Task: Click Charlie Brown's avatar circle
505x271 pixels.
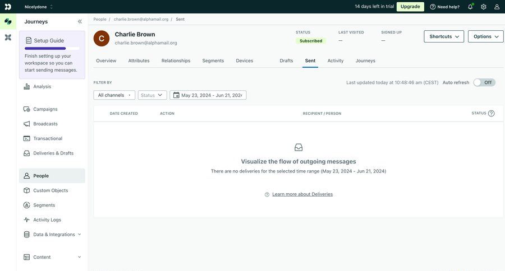Action: coord(102,38)
